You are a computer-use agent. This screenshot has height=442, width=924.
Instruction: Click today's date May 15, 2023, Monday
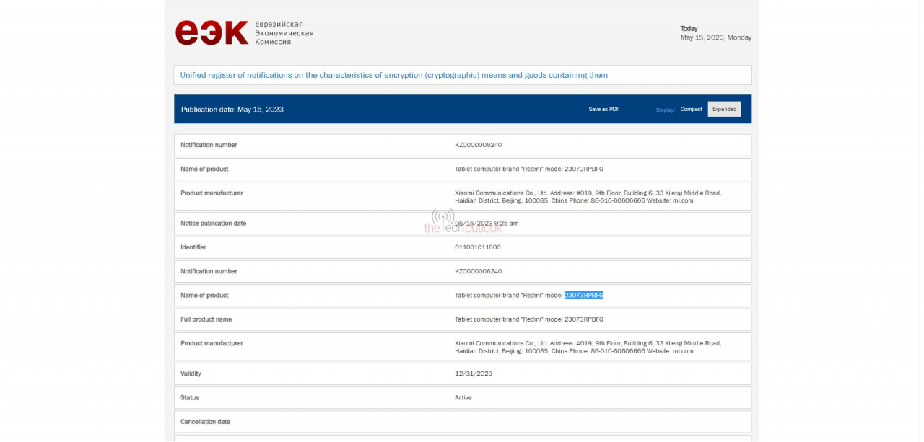coord(715,37)
